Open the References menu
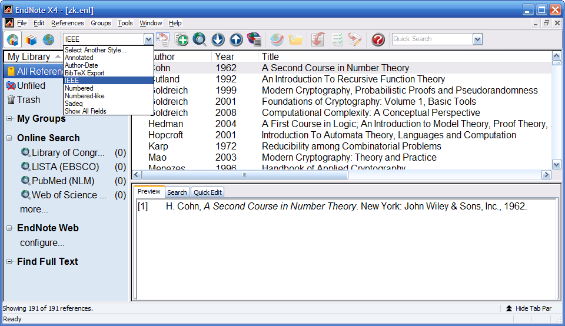 click(x=67, y=23)
